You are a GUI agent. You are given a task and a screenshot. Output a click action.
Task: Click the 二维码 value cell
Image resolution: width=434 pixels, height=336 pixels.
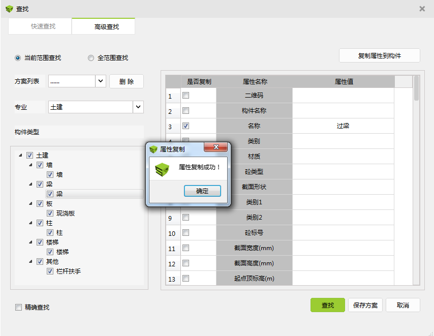[343, 96]
